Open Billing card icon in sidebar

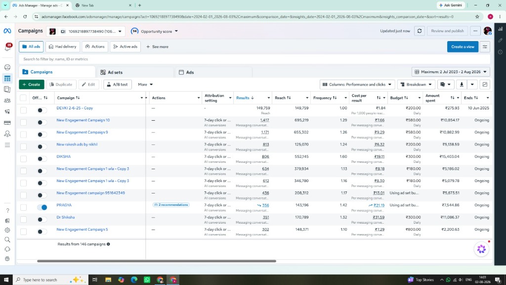[7, 123]
